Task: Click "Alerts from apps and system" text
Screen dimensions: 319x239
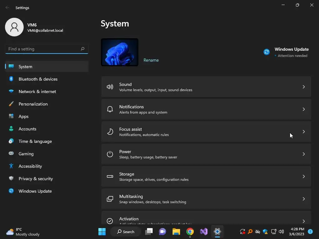Action: tap(143, 112)
